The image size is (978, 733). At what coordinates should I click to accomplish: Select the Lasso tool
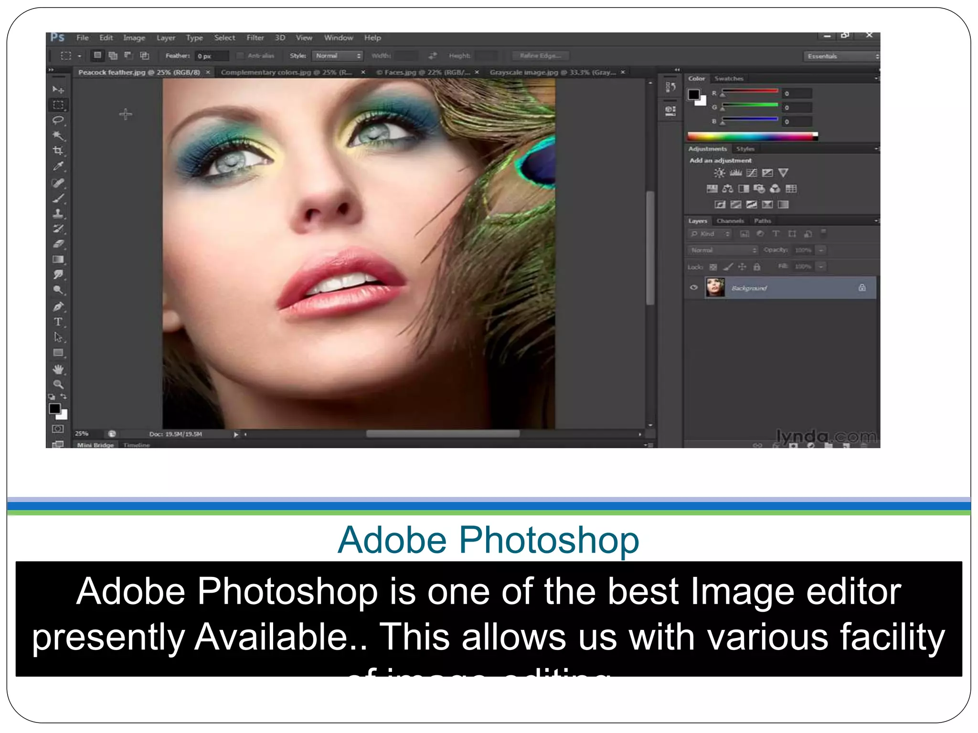58,120
